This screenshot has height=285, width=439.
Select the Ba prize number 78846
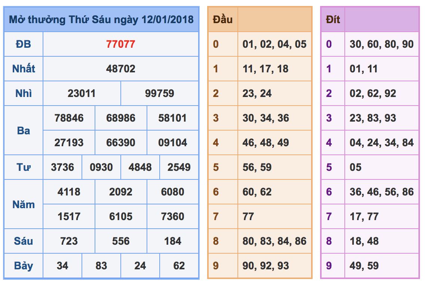69,118
